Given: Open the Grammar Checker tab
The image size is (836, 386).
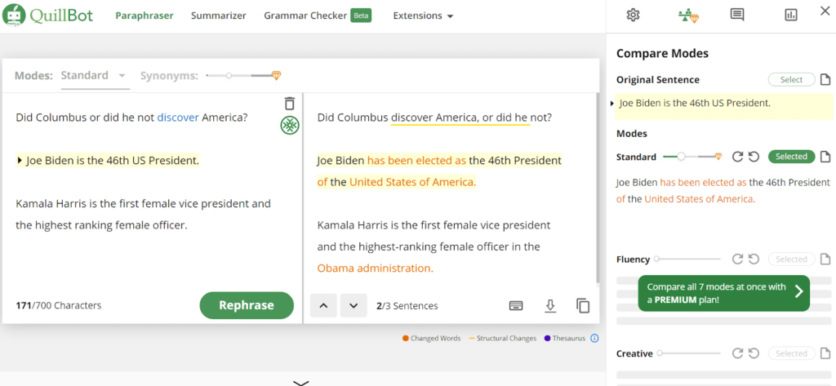Looking at the screenshot, I should (x=305, y=16).
